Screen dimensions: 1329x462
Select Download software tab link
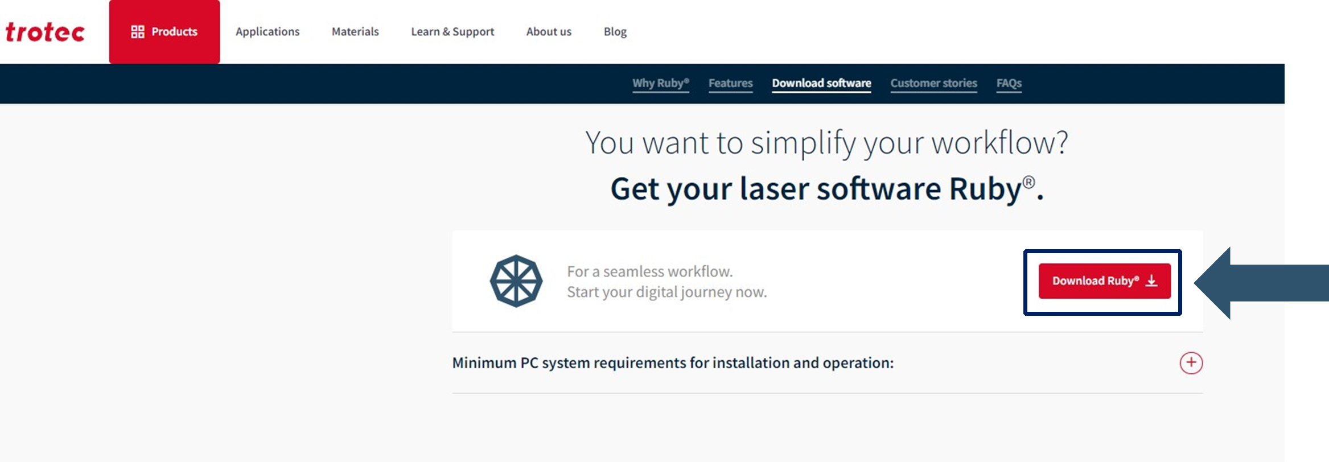[x=821, y=83]
